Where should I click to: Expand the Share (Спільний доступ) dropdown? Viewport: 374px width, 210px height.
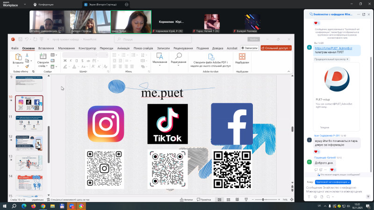pyautogui.click(x=290, y=48)
